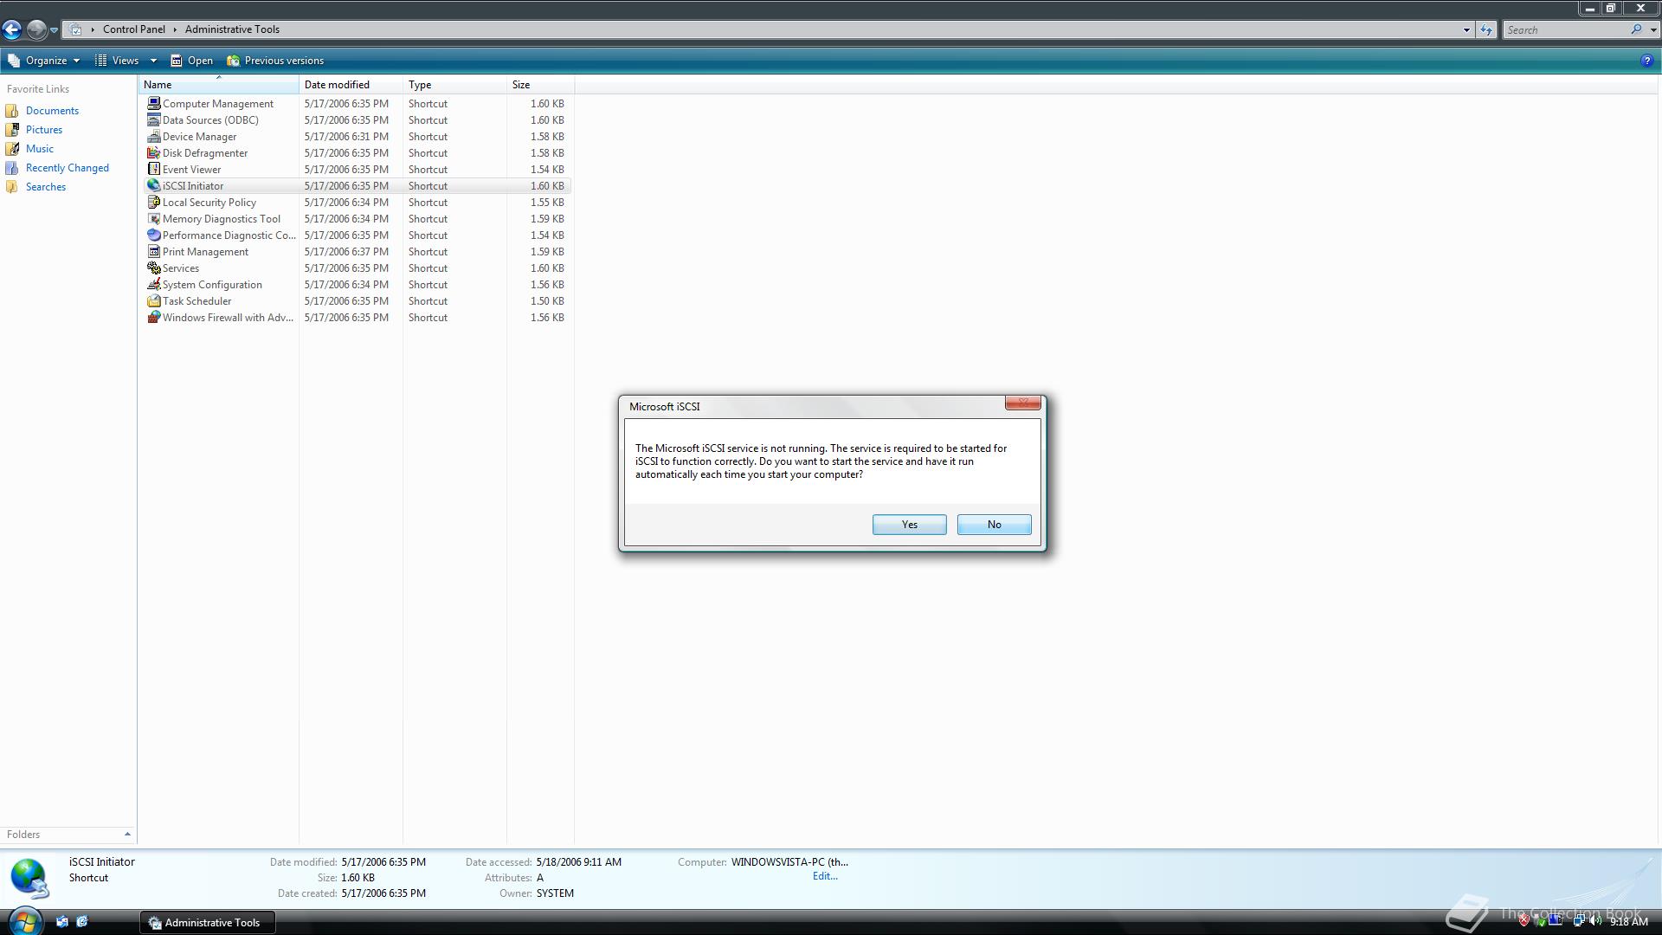Click the Refresh icon beside address bar
Screen dimensions: 1662x935
(1486, 29)
